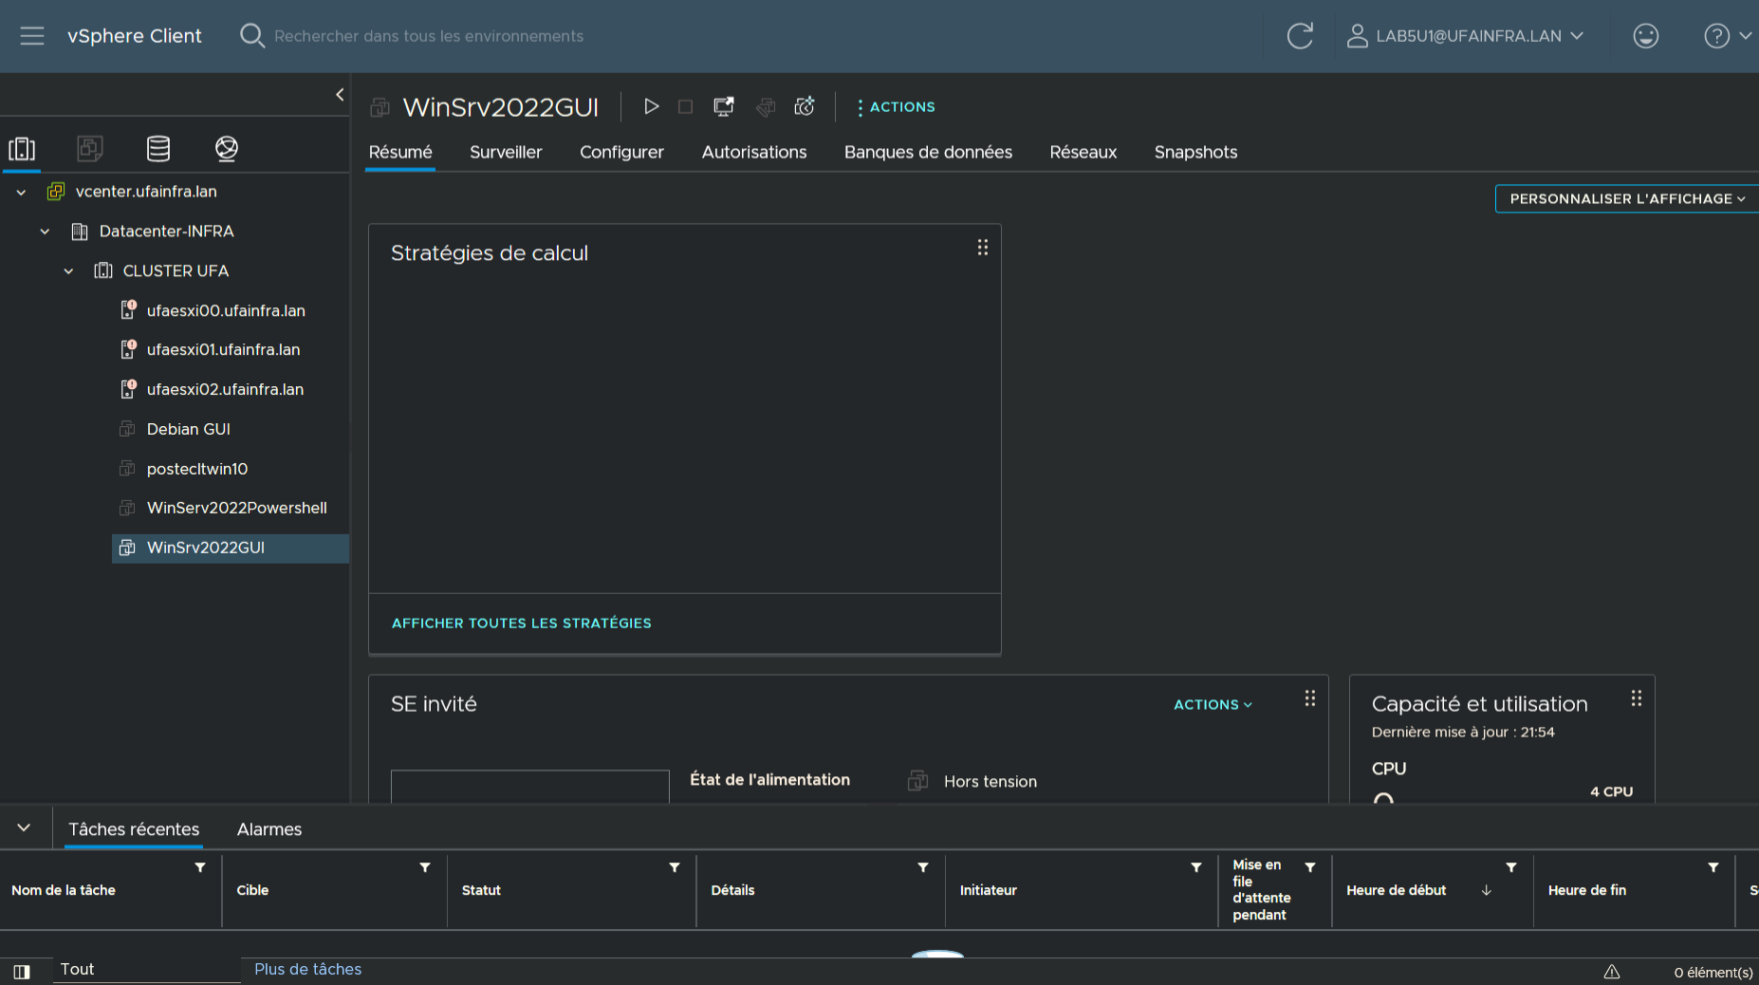Click AFFICHER TOUTES LES STRATÉGIES link
This screenshot has width=1759, height=985.
522,623
